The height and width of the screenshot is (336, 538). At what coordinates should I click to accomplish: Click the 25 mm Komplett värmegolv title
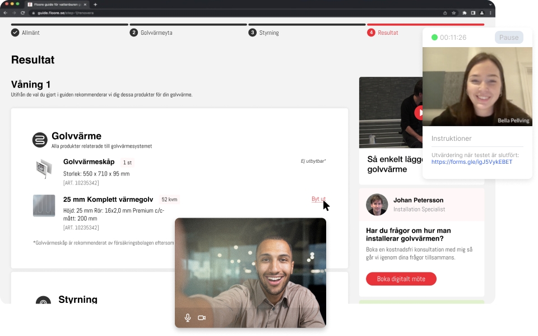click(x=108, y=200)
